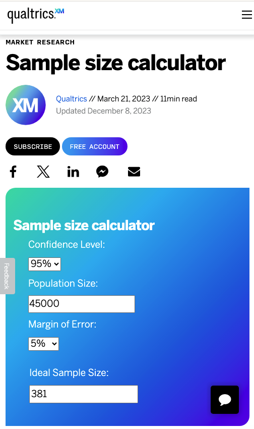Click the Population Size input field
Image resolution: width=254 pixels, height=429 pixels.
(82, 304)
